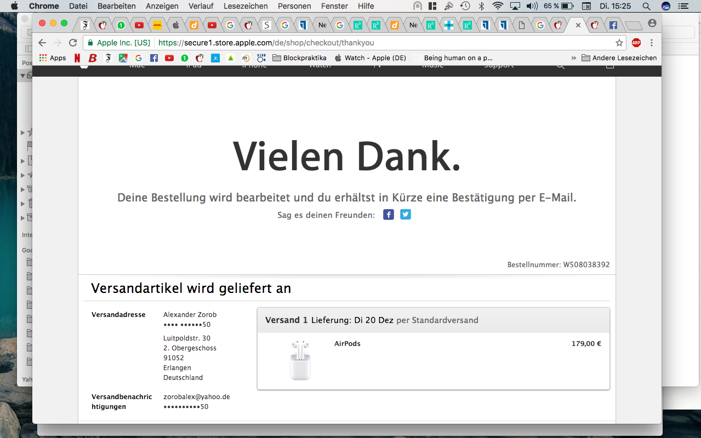
Task: Click the Versand 1 delivery header
Action: 434,320
